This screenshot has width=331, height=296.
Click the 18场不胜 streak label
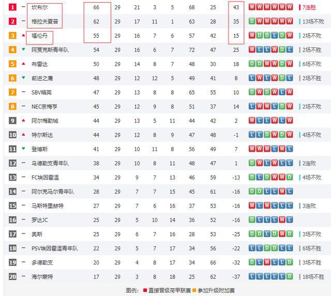tap(313, 277)
